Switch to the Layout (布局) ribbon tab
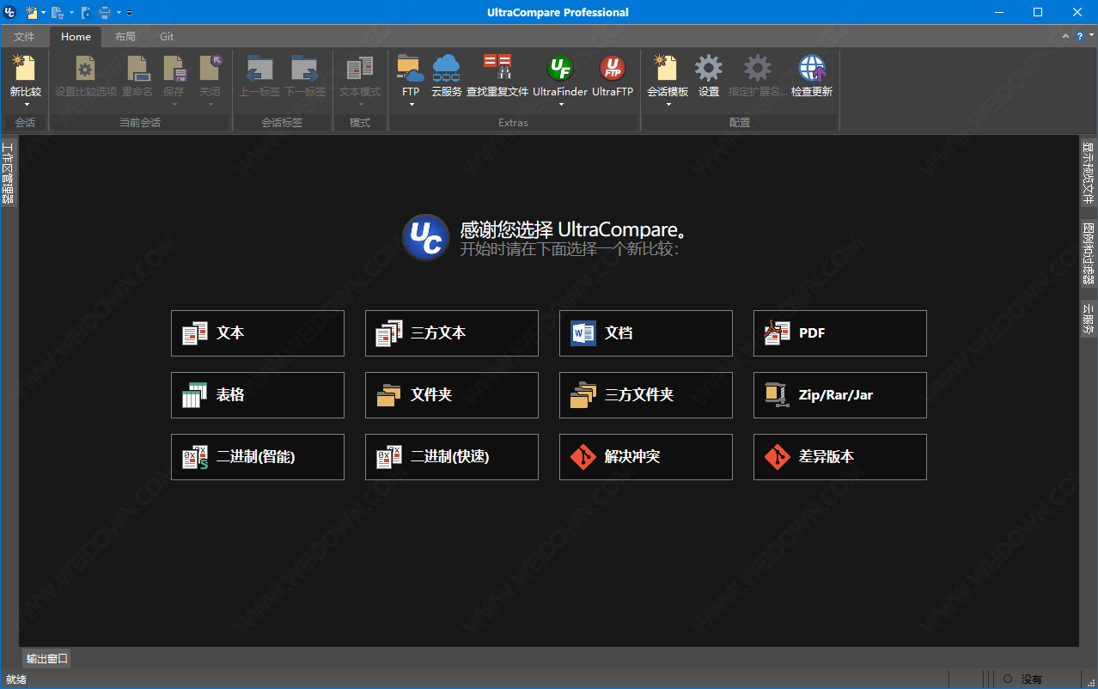Viewport: 1098px width, 689px height. tap(125, 37)
